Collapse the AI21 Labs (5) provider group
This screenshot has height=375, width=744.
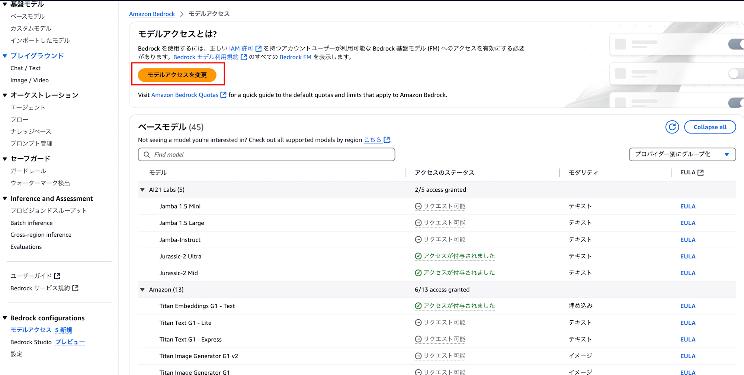(142, 190)
